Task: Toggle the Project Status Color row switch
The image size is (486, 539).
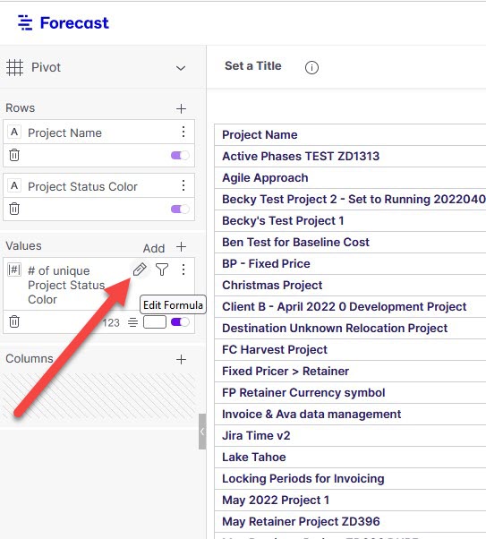Action: pos(180,209)
